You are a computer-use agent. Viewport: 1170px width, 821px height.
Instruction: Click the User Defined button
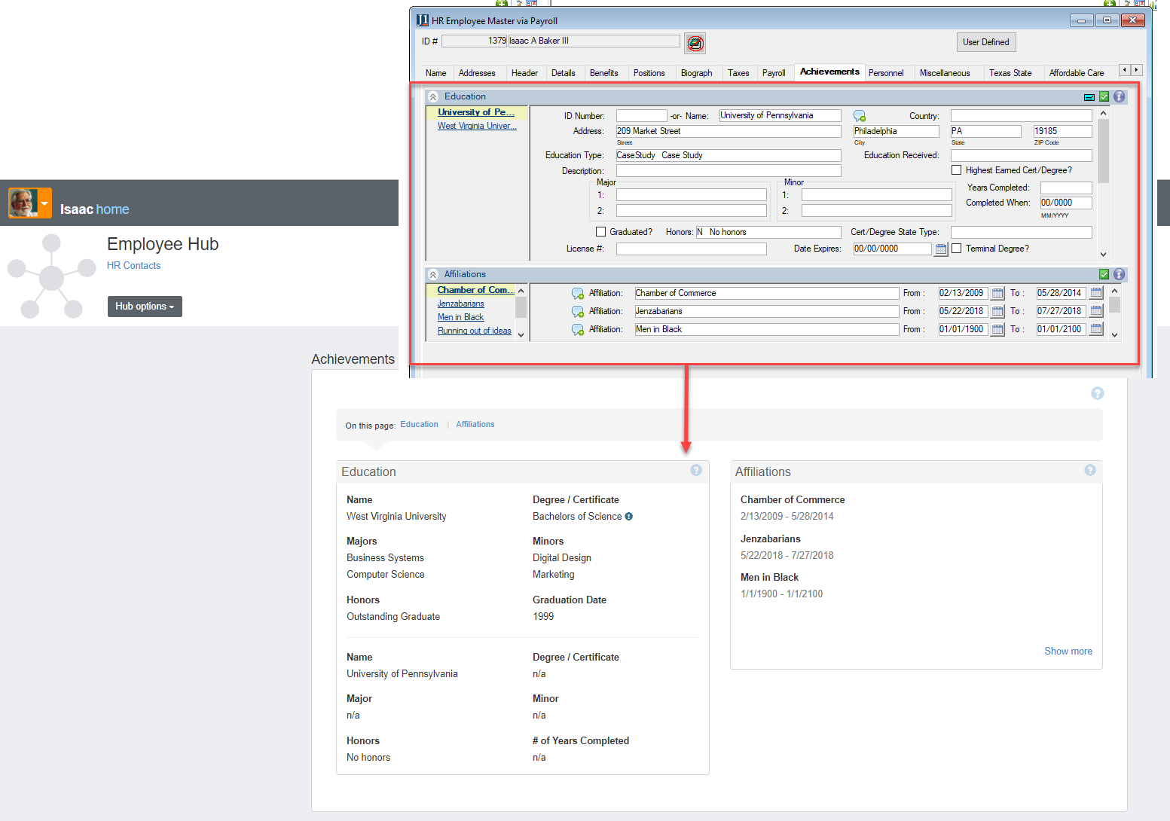pos(985,42)
